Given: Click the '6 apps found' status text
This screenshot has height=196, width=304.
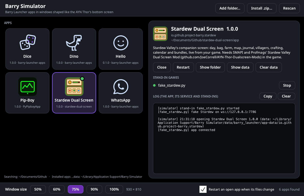Looking at the screenshot, I should coord(289,189).
